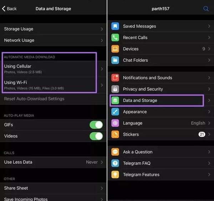This screenshot has height=201, width=214.
Task: Tap Files (3.0 MB) Wi-Fi subtitle
Action: [x=53, y=88]
